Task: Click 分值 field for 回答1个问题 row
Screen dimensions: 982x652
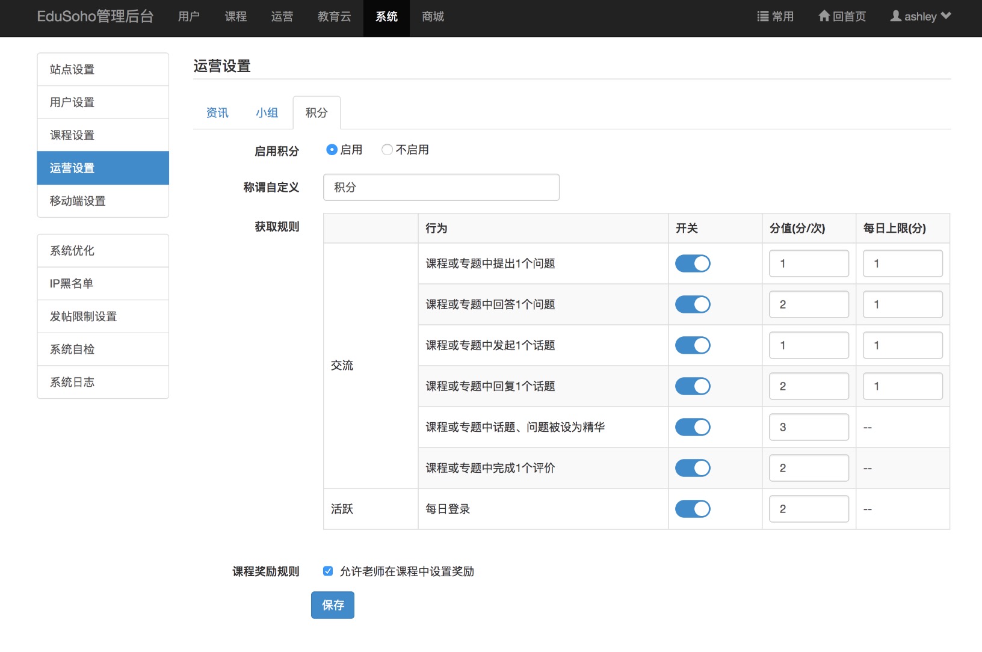Action: point(809,304)
